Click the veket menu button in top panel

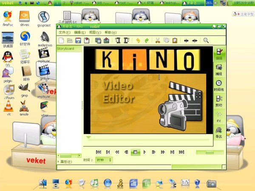click(x=8, y=3)
